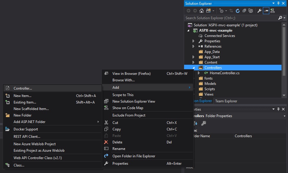Switch to the Team Explorer tab
The image size is (288, 173).
pos(226,101)
